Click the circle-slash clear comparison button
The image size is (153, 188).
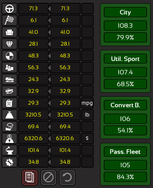(49, 177)
